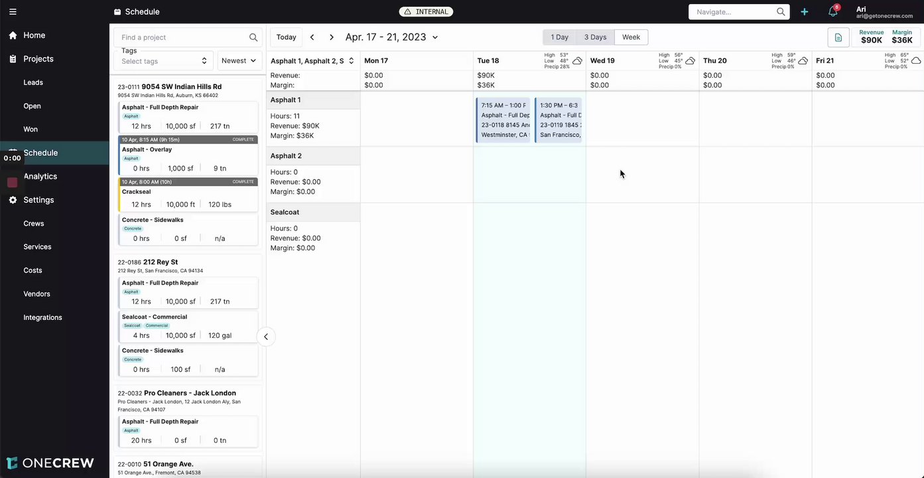The image size is (924, 478).
Task: Select 9054 SW Indian Hills Rd project
Action: 181,87
